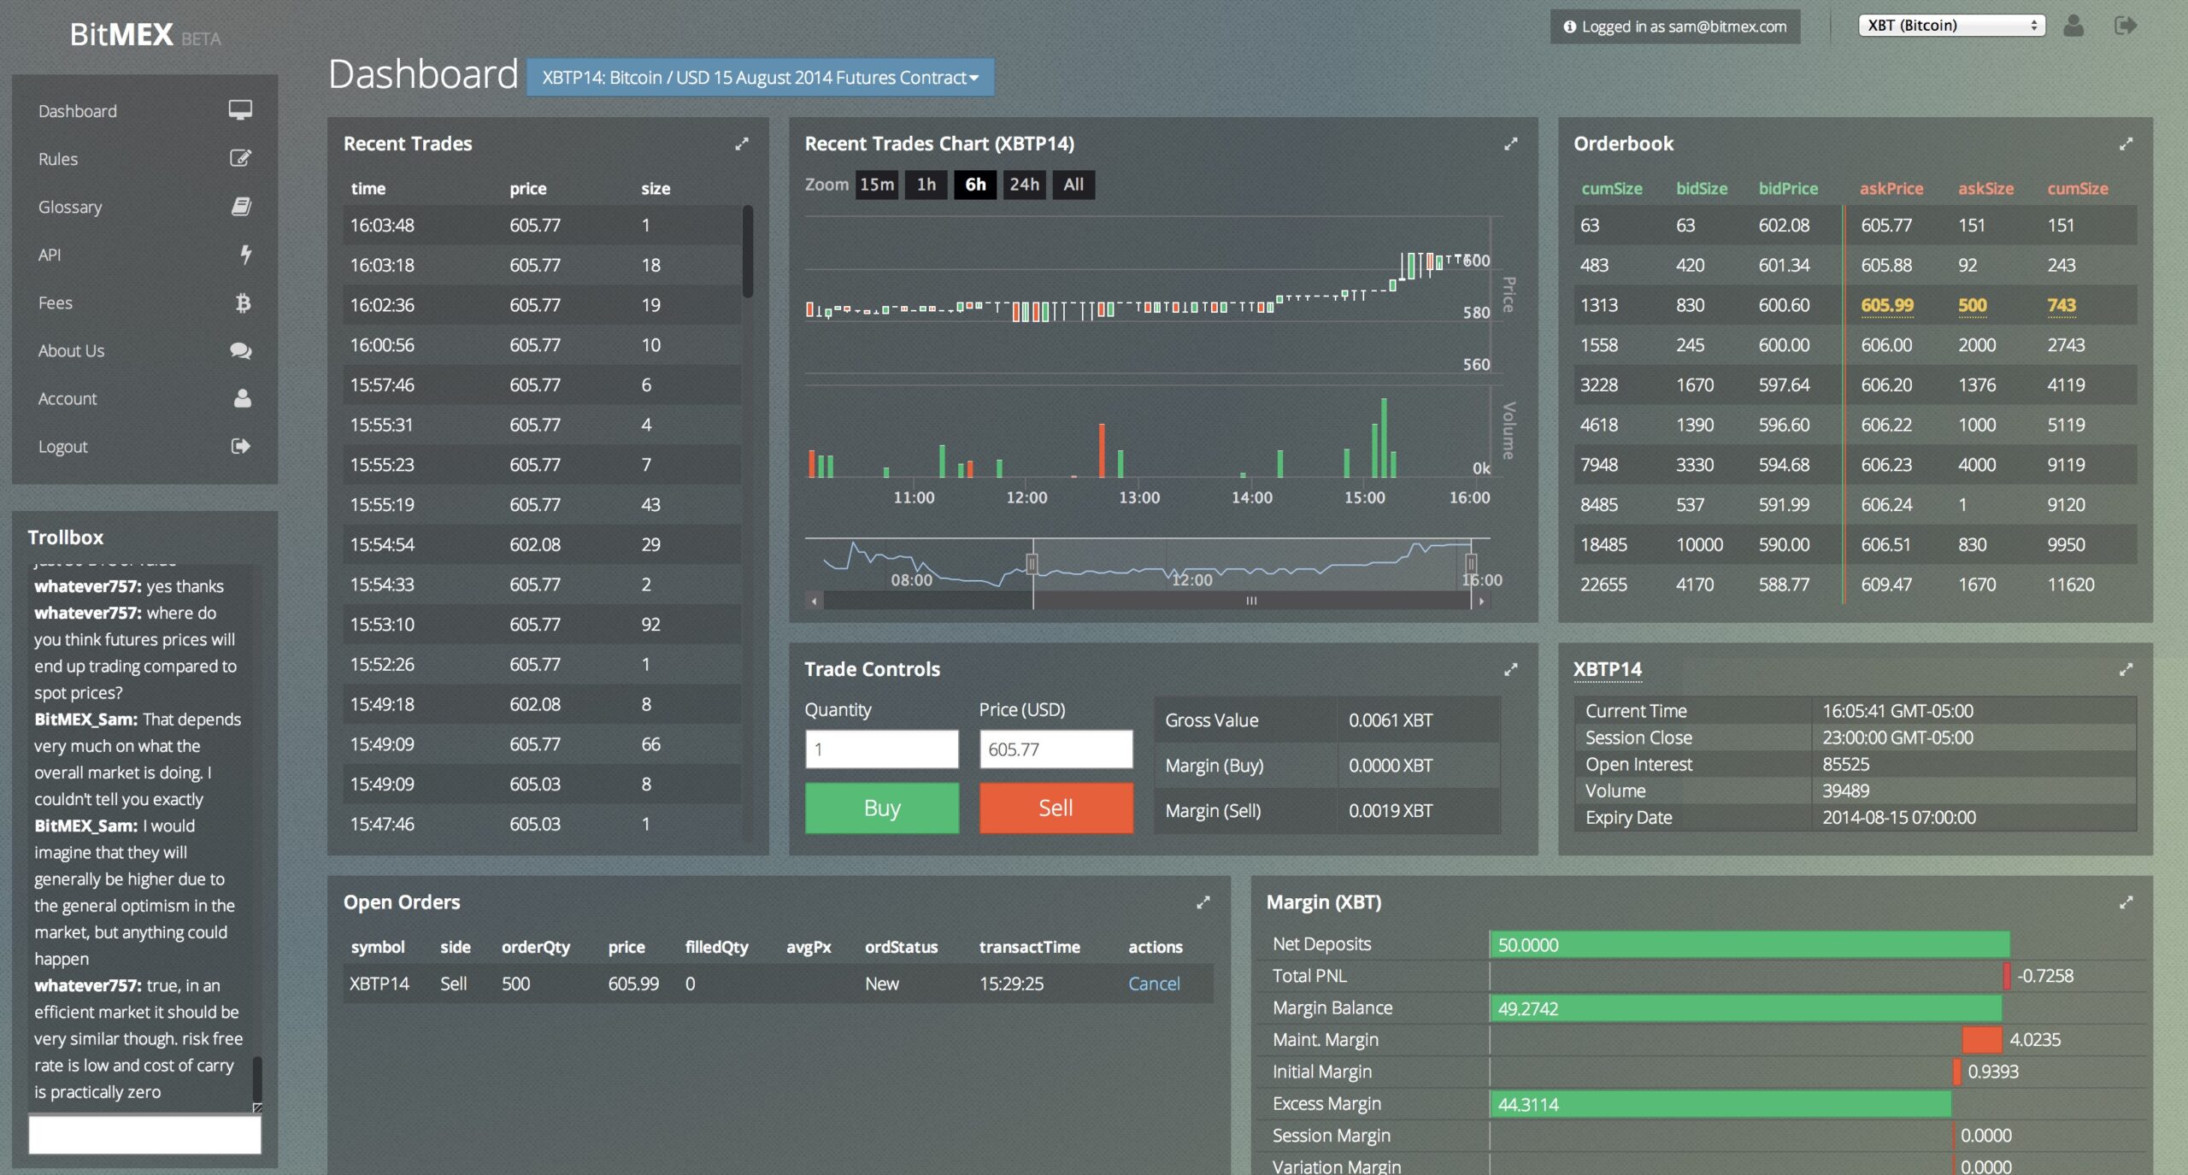Click the API lightning bolt icon
The height and width of the screenshot is (1175, 2188).
(245, 254)
